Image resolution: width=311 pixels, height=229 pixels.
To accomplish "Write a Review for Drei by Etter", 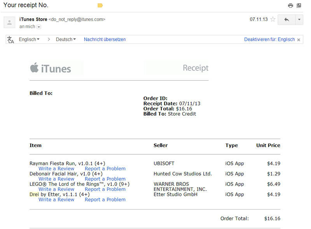I will coord(56,199).
